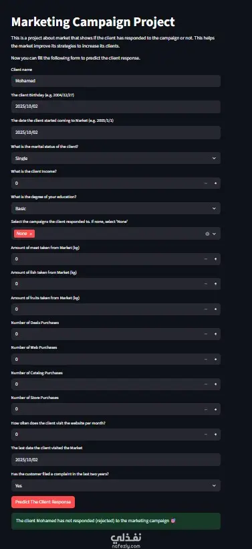Image resolution: width=252 pixels, height=549 pixels.
Task: Decrease number of Web Purchases
Action: click(x=205, y=360)
